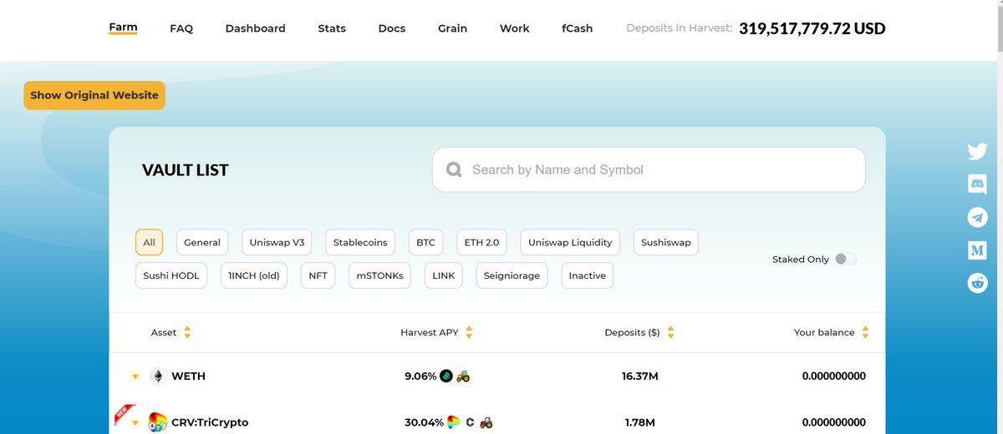
Task: Click the 1.78M deposits value
Action: click(640, 422)
